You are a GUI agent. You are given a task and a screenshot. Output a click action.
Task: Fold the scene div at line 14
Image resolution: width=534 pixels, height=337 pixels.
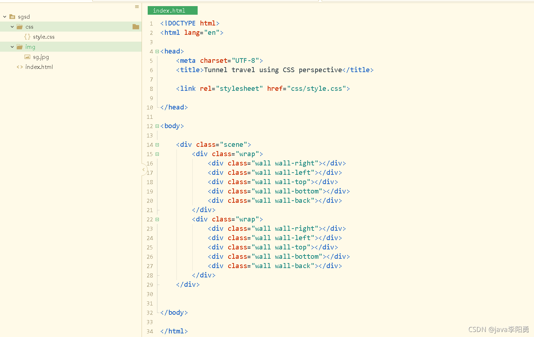point(157,145)
